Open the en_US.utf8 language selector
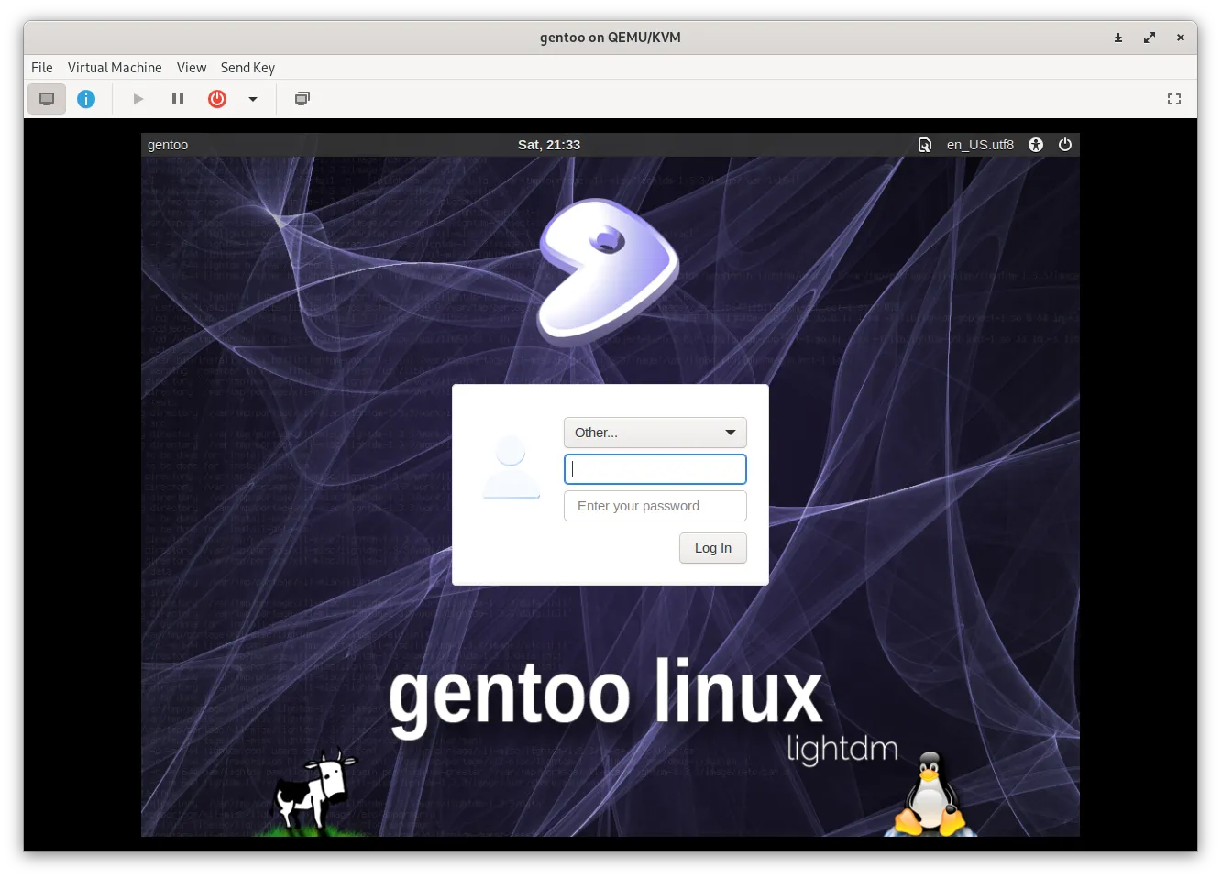 (980, 145)
